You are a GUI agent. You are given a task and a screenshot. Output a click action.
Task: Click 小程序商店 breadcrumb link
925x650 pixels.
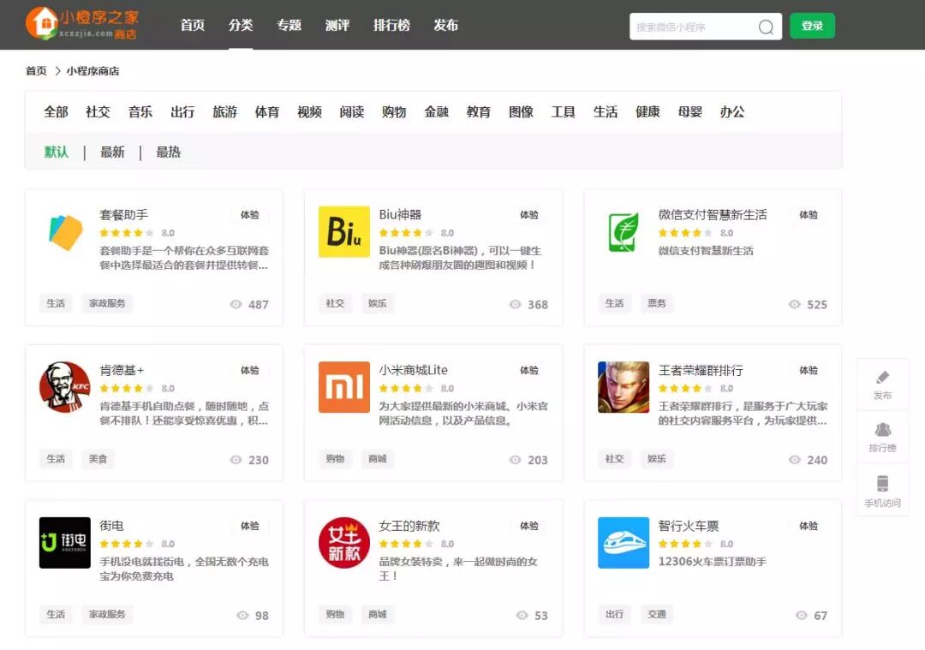[x=92, y=71]
